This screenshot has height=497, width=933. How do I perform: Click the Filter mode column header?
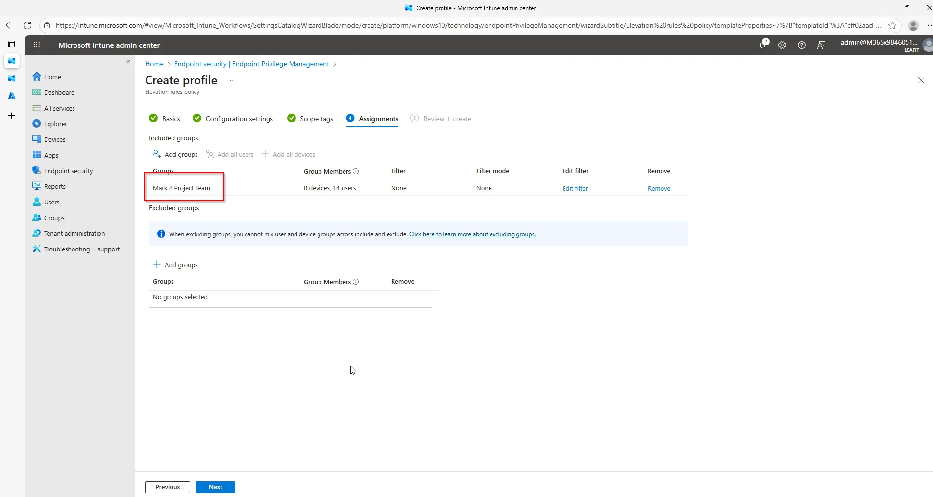pyautogui.click(x=492, y=171)
